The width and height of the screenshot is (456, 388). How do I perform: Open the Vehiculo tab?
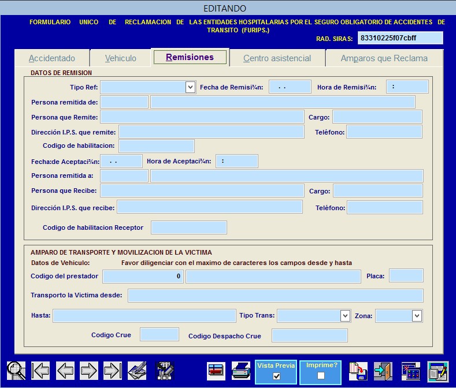click(121, 58)
